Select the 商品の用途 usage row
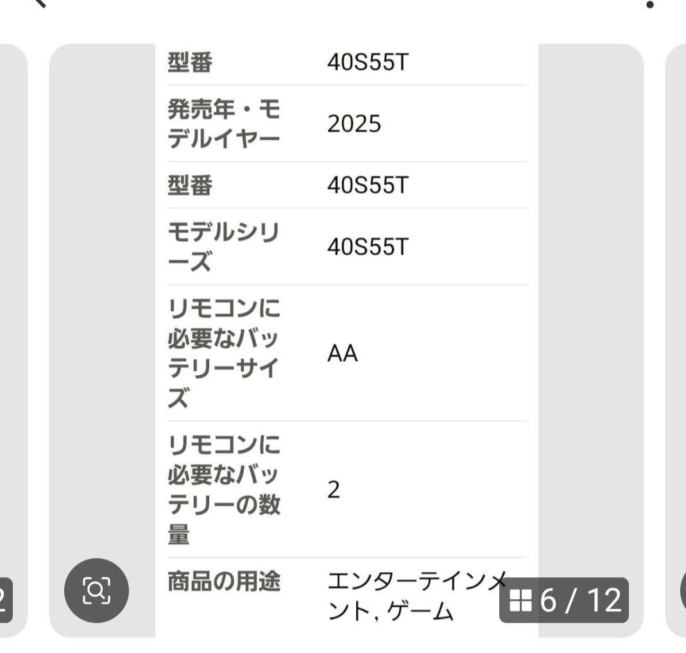 [x=223, y=581]
